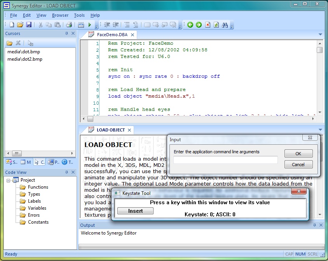Navigate back with the green left arrow
328x261 pixels.
tap(190, 25)
